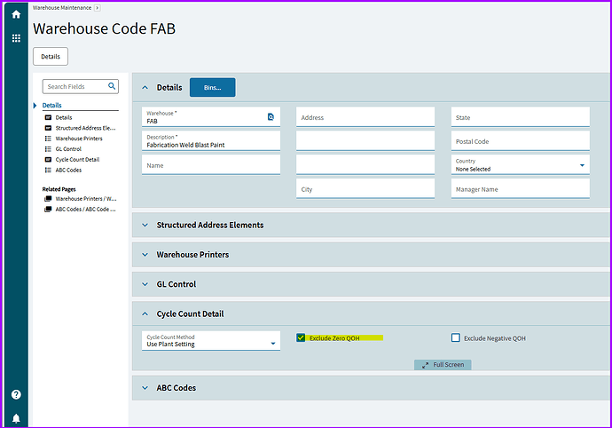Click the Warehouse field with FAB
The height and width of the screenshot is (428, 612).
click(211, 117)
